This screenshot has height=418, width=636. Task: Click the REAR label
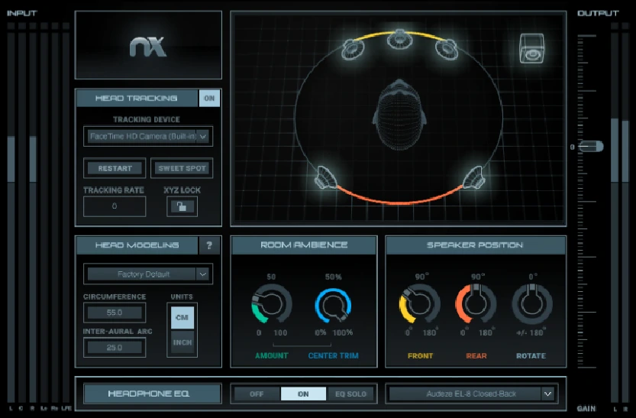point(476,356)
